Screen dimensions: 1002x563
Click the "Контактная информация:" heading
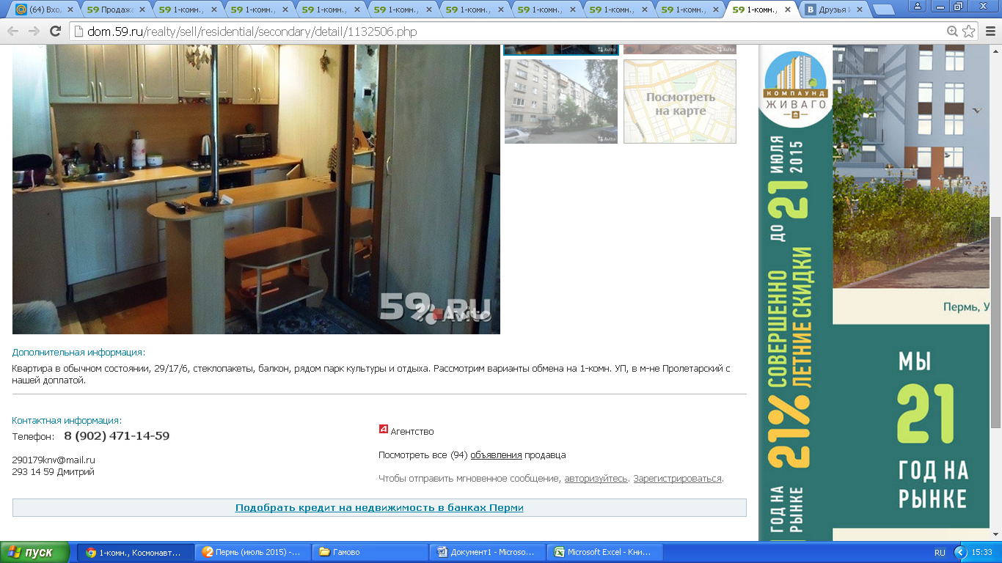pos(67,420)
